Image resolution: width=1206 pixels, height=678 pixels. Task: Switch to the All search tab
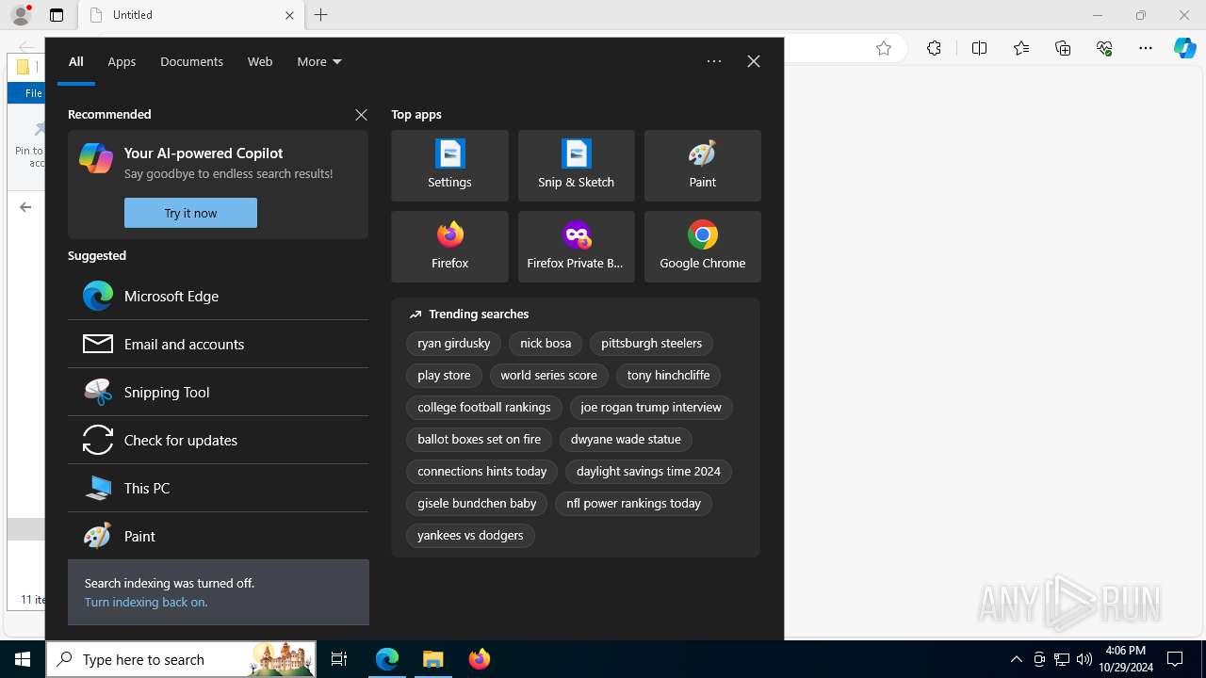tap(76, 61)
